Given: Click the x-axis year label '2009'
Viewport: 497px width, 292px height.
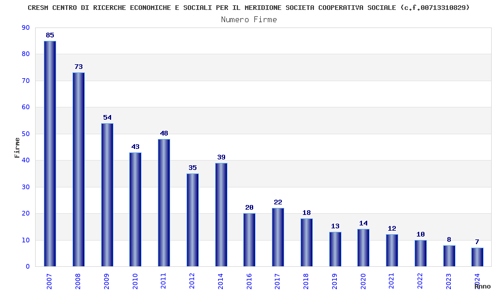Looking at the screenshot, I should 106,281.
